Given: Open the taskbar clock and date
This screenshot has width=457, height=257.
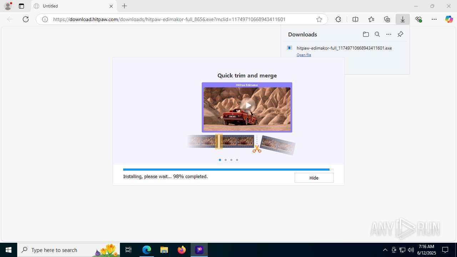Looking at the screenshot, I should click(x=426, y=250).
